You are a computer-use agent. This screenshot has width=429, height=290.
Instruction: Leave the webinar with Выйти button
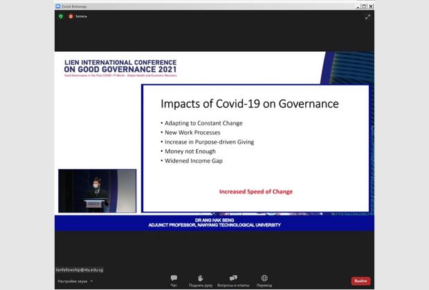tap(360, 281)
